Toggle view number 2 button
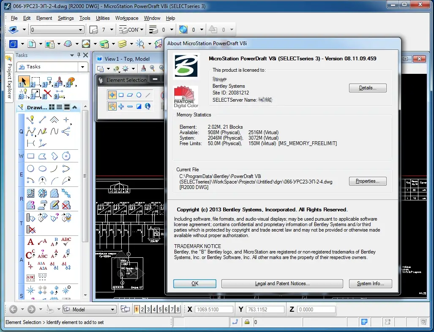The width and height of the screenshot is (434, 332). [x=142, y=309]
